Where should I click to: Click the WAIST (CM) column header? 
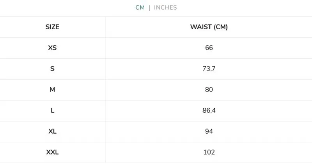[x=209, y=27]
